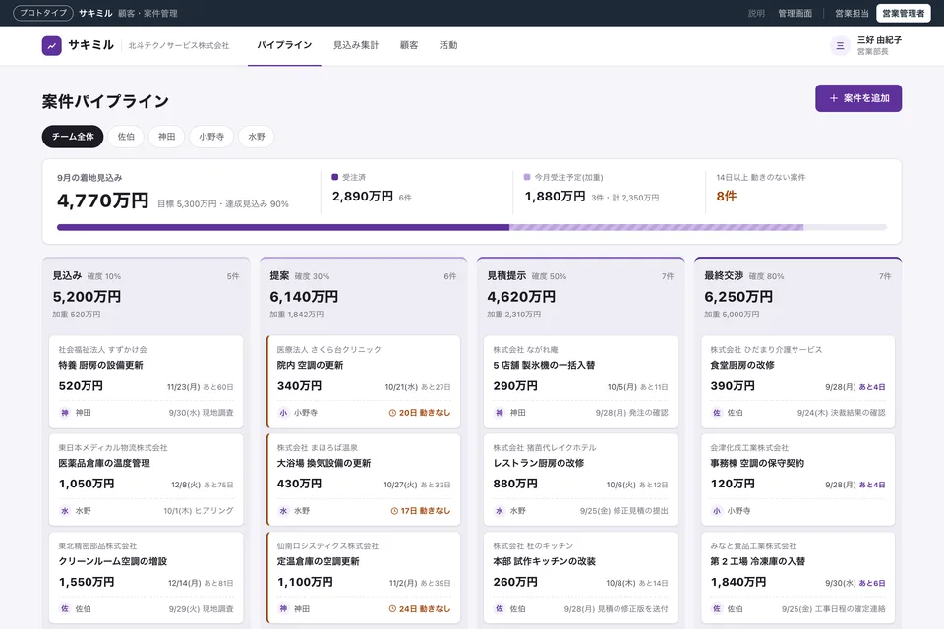Click the 神 badge on 定温倉庫の空調更新 card

click(283, 609)
